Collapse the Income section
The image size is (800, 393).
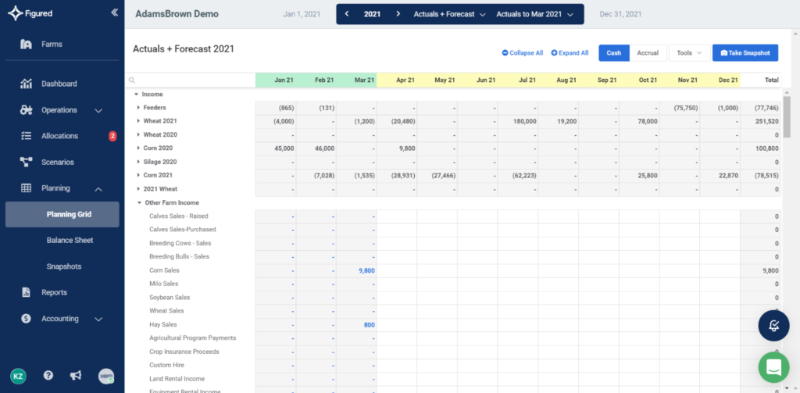pos(136,95)
